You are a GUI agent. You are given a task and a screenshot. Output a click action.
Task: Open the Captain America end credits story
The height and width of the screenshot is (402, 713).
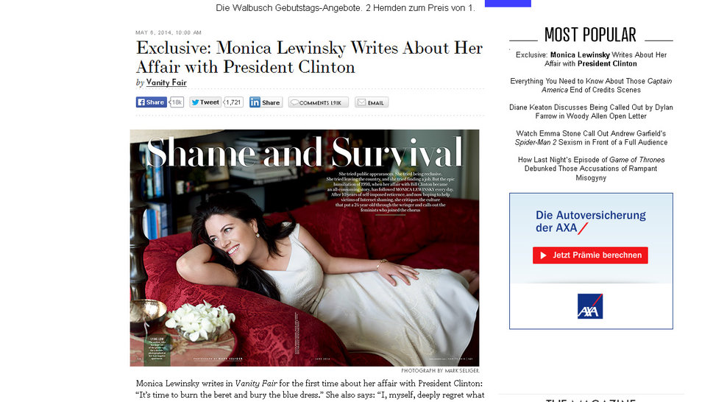click(x=591, y=85)
